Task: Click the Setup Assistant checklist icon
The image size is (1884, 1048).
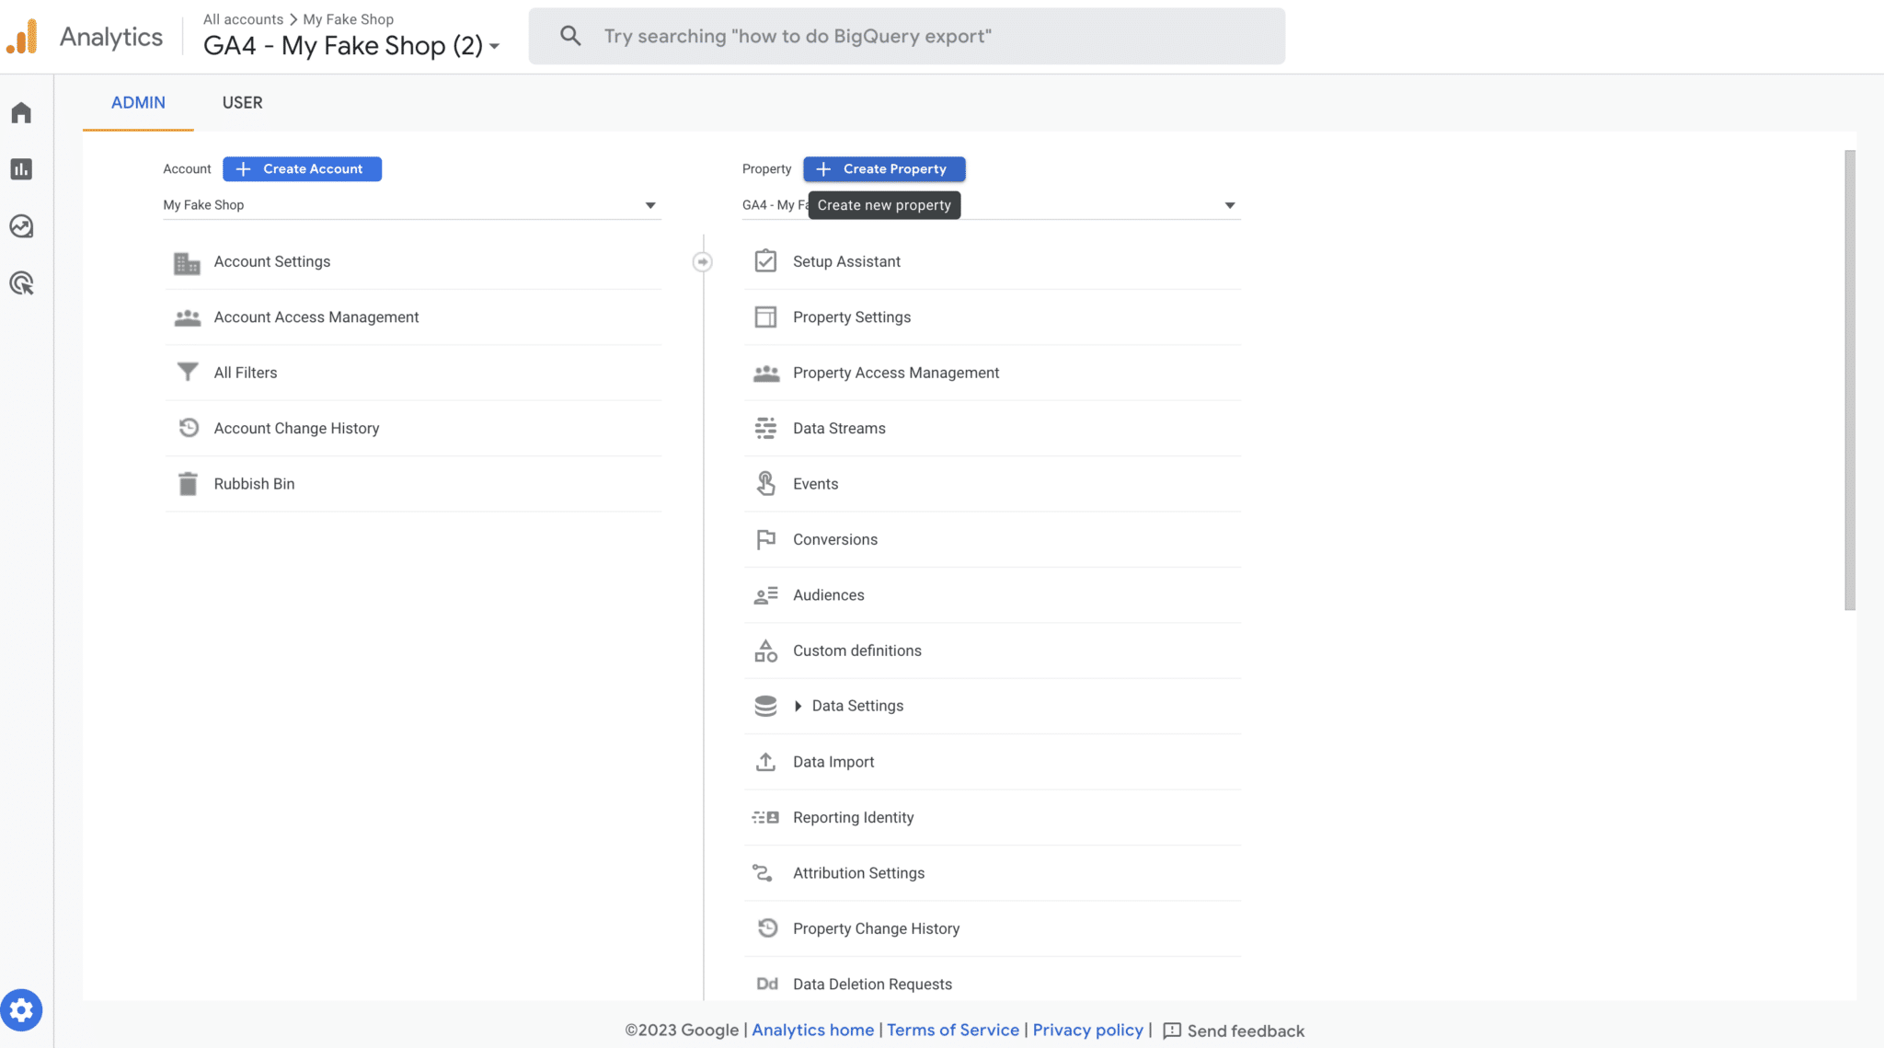Action: pyautogui.click(x=765, y=261)
